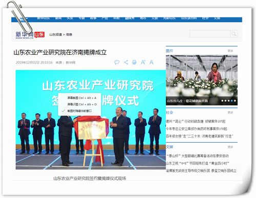The image size is (256, 198).
Task: Open the comment speech-bubble icon
Action: pos(117,62)
